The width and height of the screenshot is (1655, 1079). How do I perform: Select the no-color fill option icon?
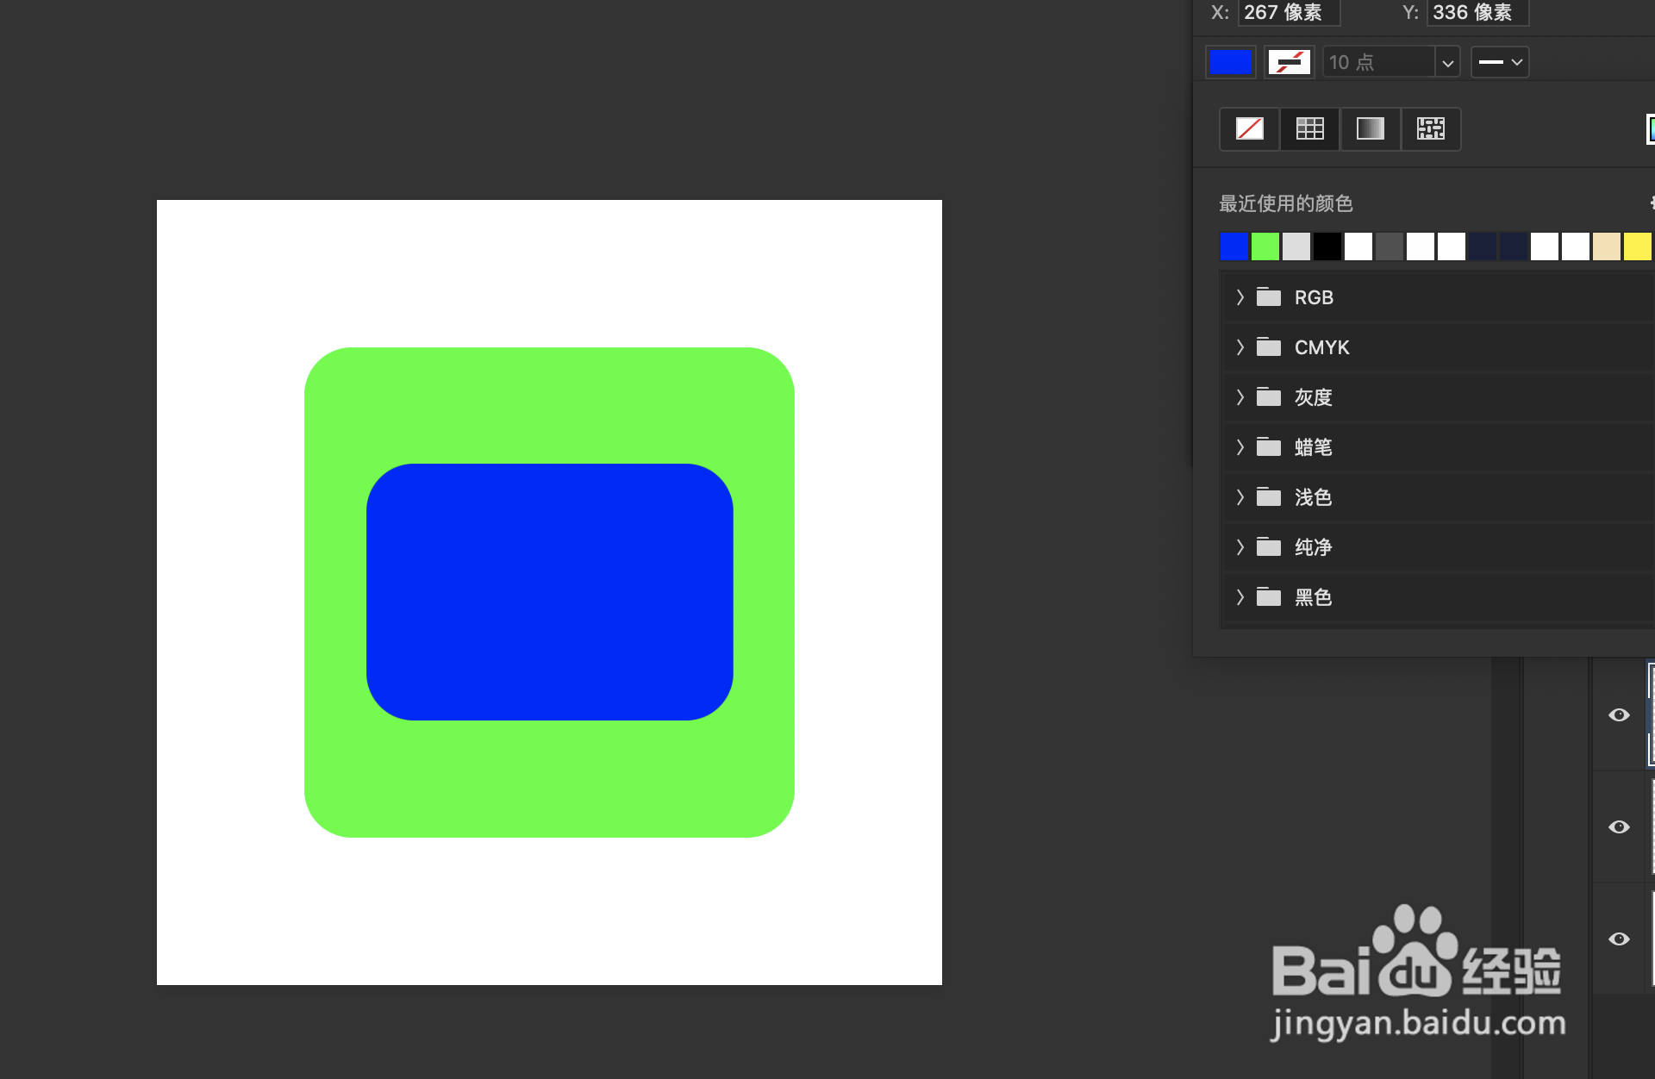(1249, 129)
